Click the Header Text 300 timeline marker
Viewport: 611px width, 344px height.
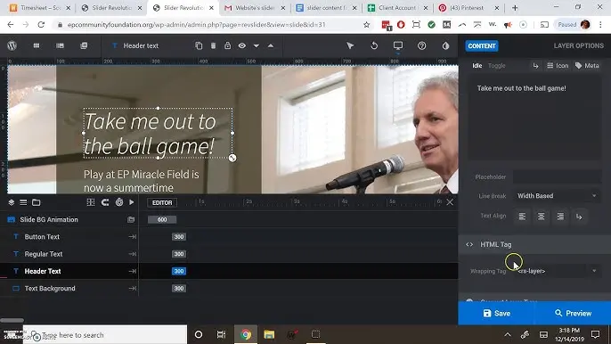(179, 271)
